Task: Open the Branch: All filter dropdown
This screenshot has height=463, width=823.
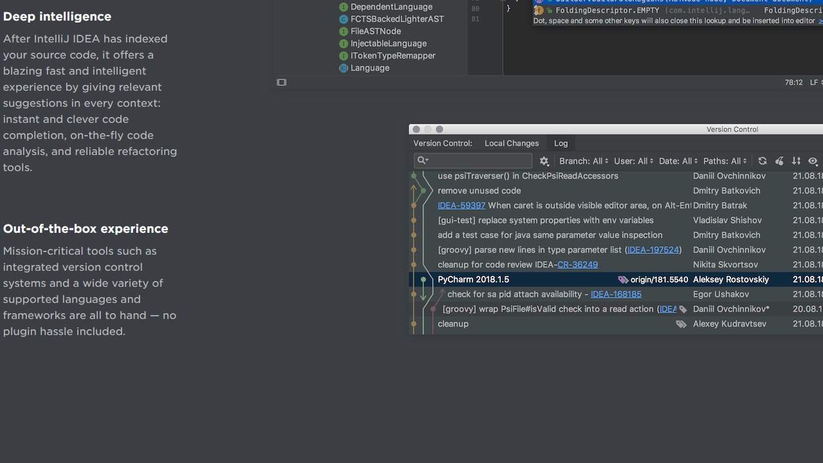Action: pyautogui.click(x=583, y=161)
